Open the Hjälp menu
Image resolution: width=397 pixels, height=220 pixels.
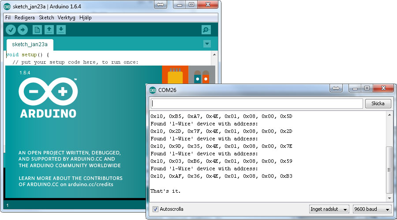(85, 18)
